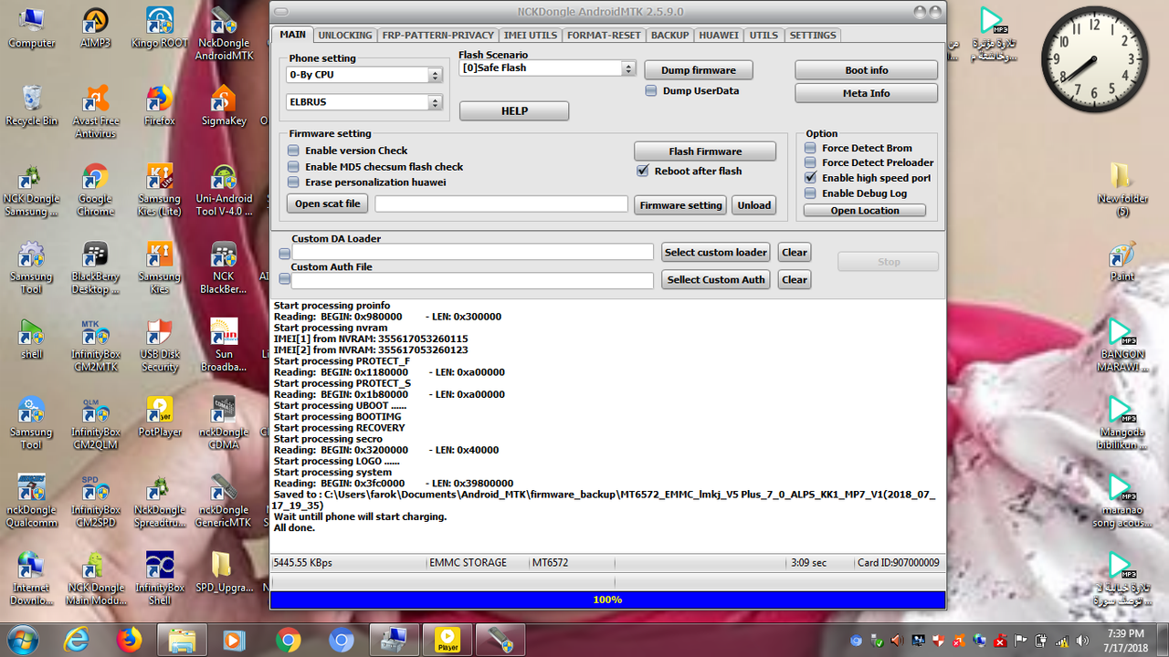Open InfinityBox Shell desktop shortcut
The image size is (1169, 657).
click(160, 579)
